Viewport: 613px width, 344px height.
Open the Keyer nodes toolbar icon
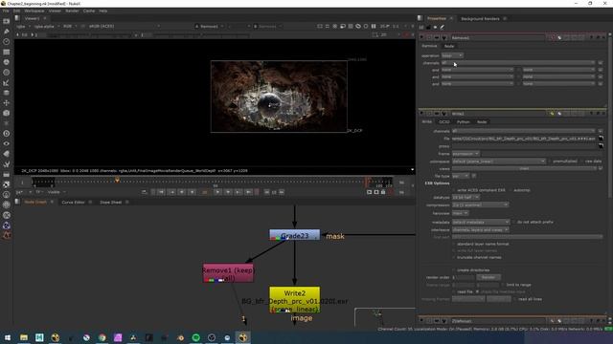pos(7,83)
